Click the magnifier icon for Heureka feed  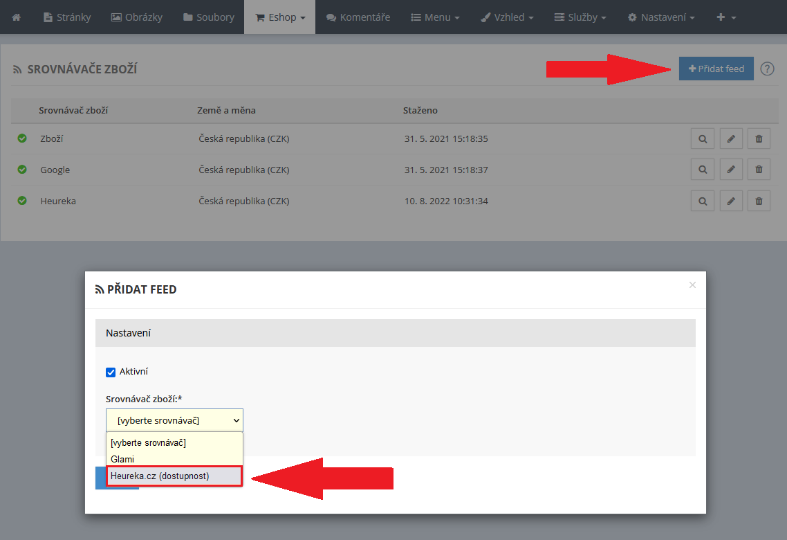(x=703, y=201)
